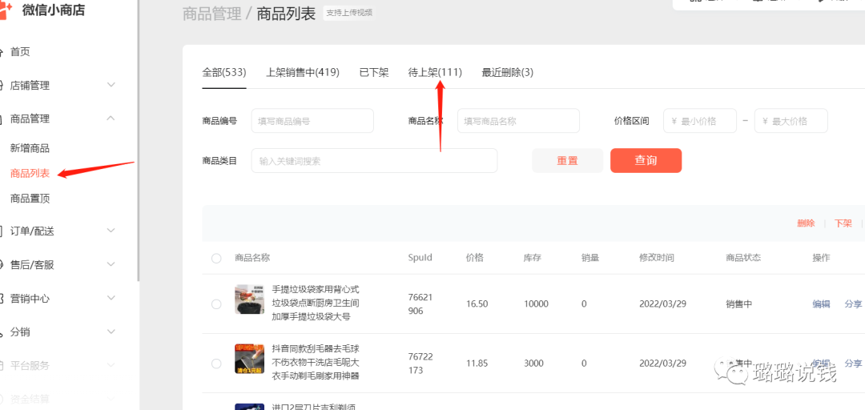This screenshot has width=865, height=410.
Task: Toggle the select-all checkbox in table header
Action: coord(216,258)
